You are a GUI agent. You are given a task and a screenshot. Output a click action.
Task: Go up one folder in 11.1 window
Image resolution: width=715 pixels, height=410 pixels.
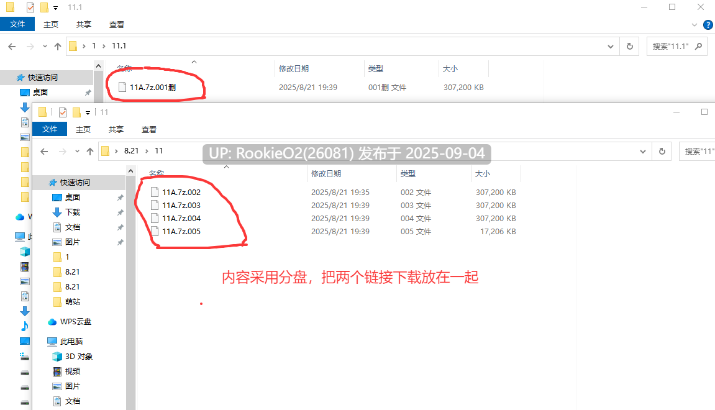[57, 46]
